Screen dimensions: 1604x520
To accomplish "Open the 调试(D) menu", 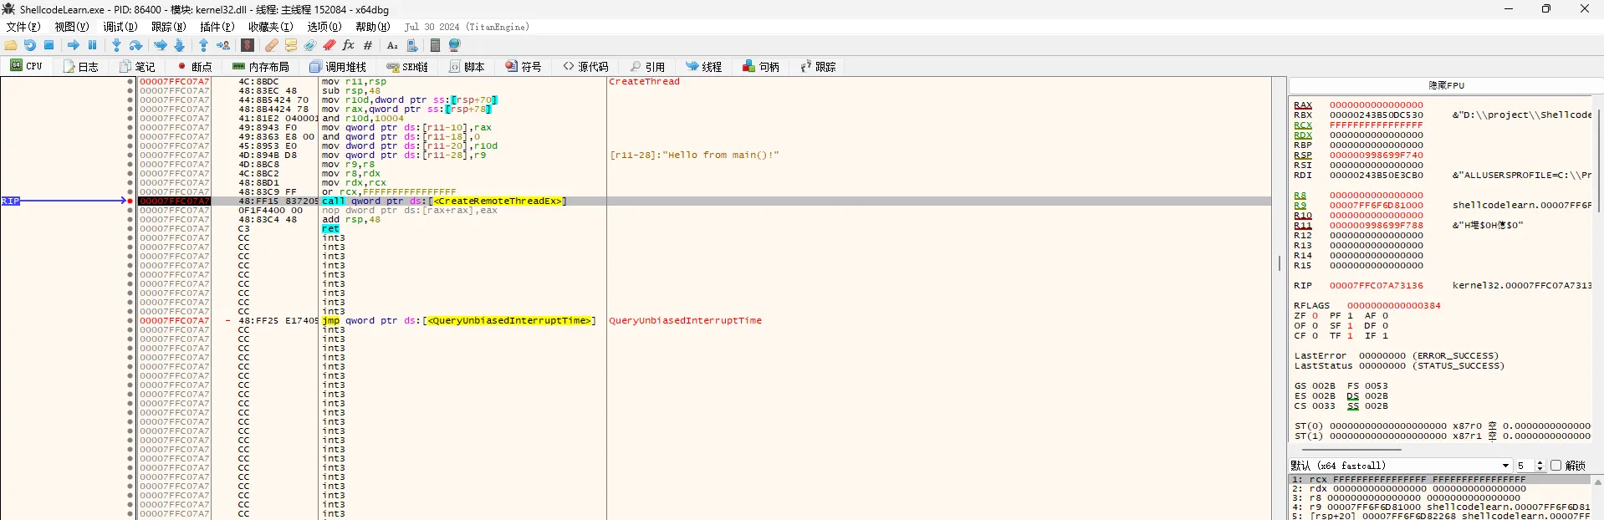I will [120, 27].
